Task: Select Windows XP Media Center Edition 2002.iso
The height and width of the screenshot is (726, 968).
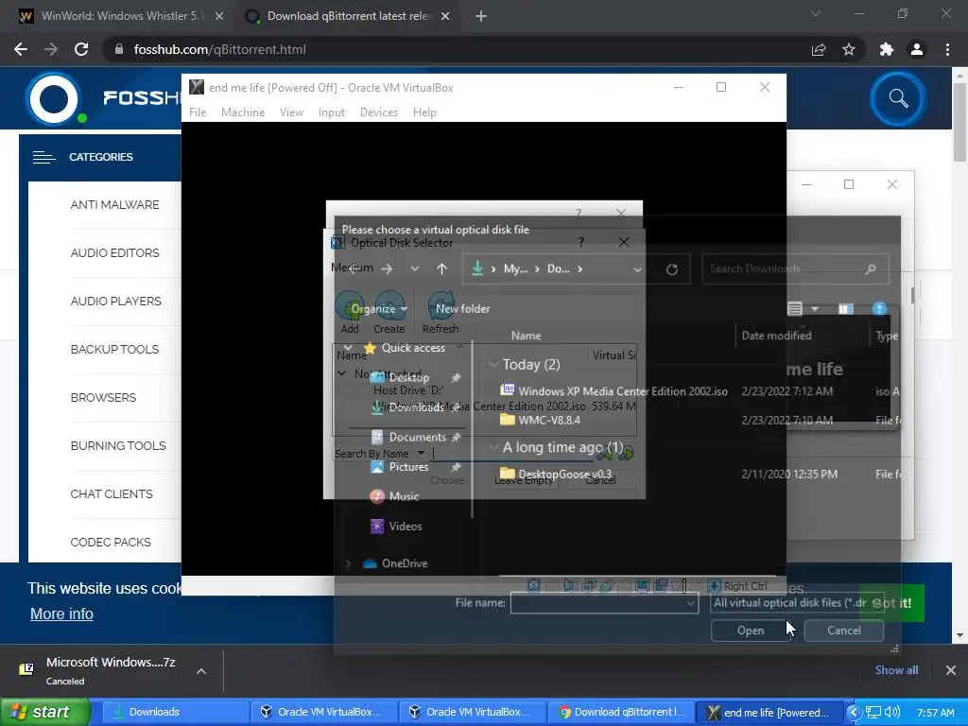Action: tap(623, 390)
